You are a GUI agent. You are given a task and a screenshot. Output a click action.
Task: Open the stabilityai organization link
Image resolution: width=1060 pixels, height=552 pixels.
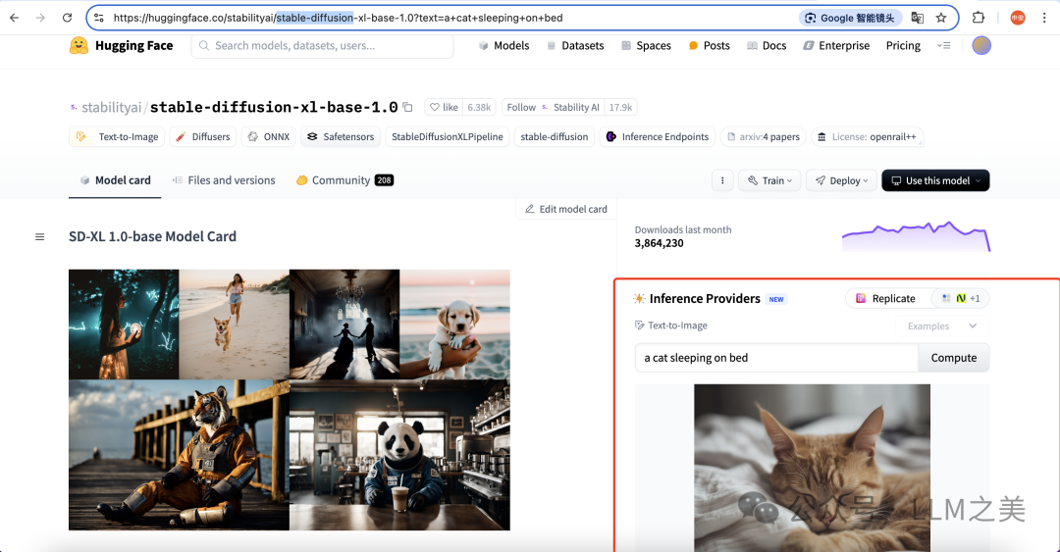pyautogui.click(x=111, y=108)
